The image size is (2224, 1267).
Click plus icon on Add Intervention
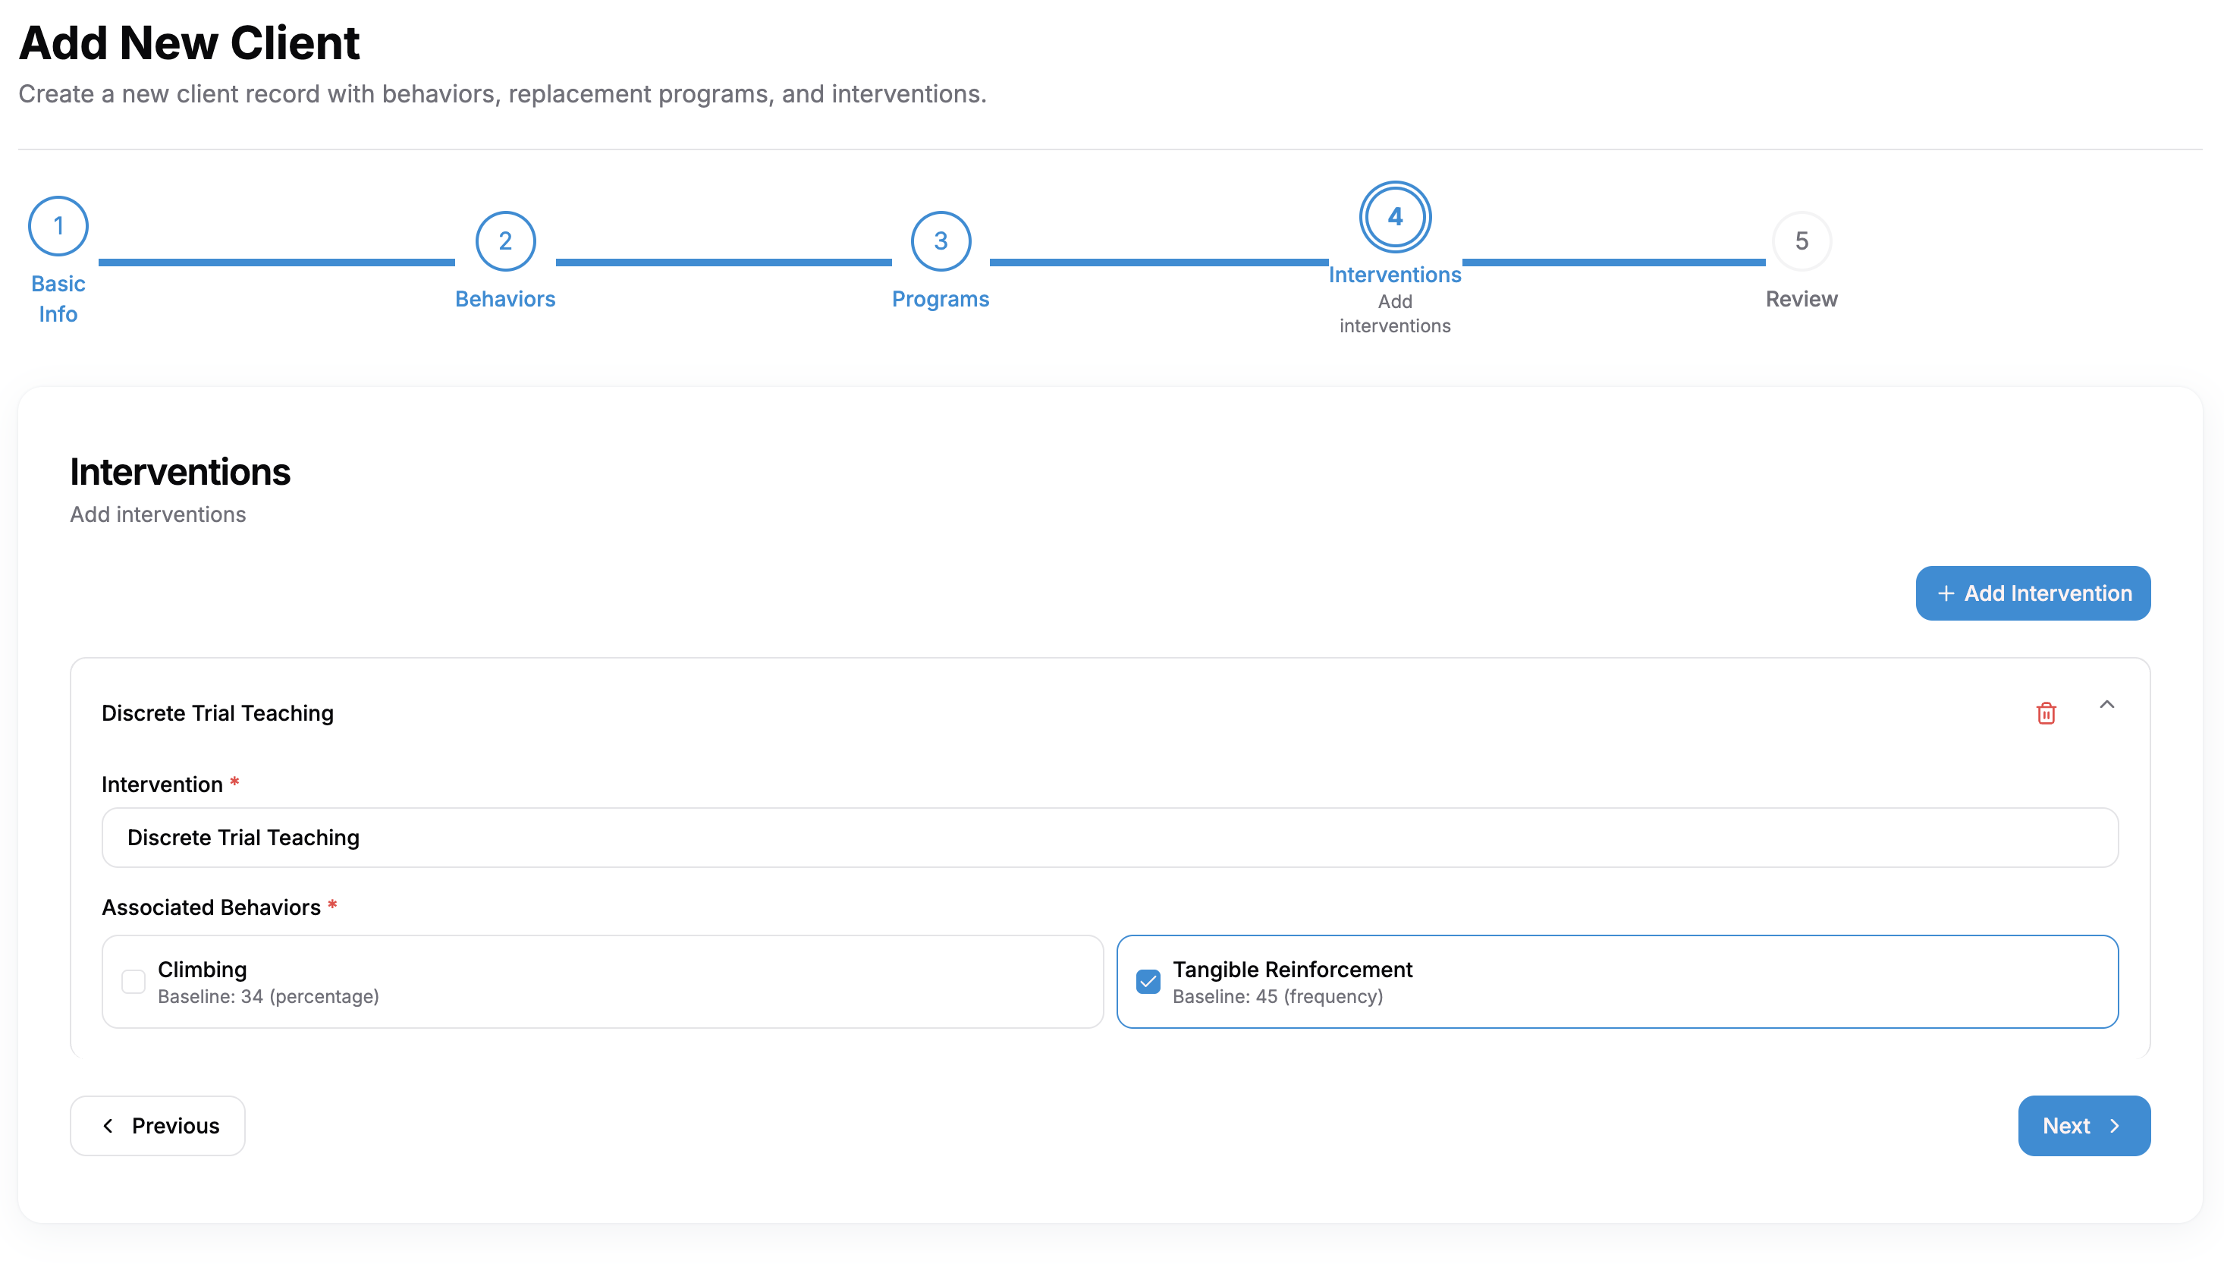(x=1945, y=593)
